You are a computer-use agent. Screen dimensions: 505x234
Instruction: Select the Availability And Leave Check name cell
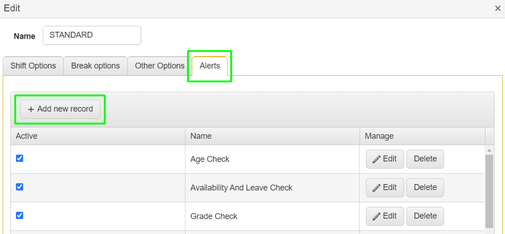point(272,188)
